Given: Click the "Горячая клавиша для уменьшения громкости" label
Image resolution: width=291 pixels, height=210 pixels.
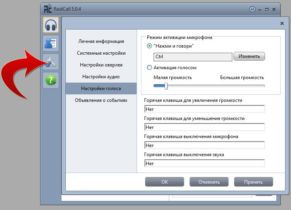Looking at the screenshot, I should point(194,118).
